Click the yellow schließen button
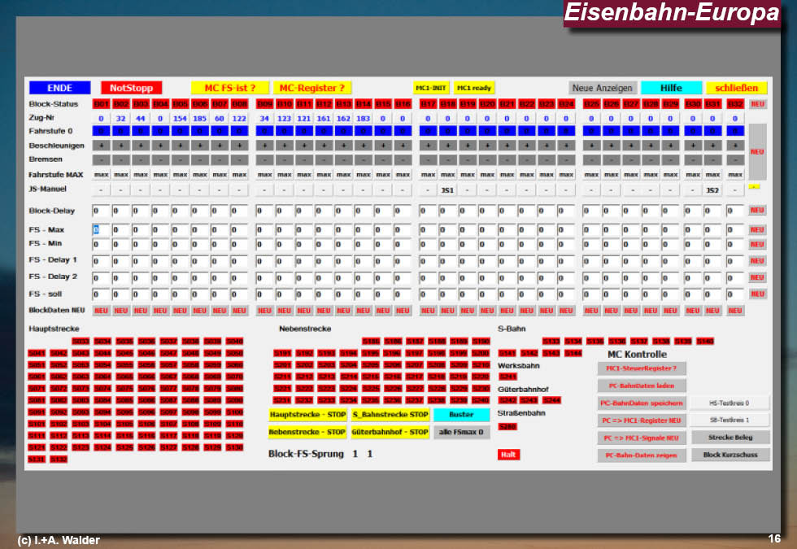The height and width of the screenshot is (549, 797). pos(737,88)
